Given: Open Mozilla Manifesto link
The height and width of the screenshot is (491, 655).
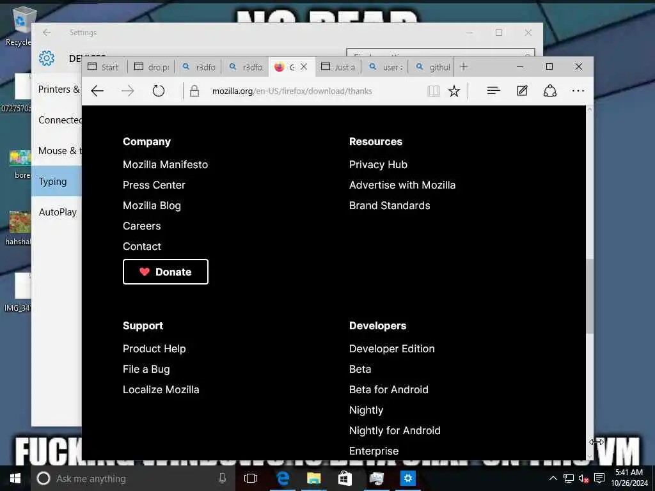Looking at the screenshot, I should tap(166, 164).
